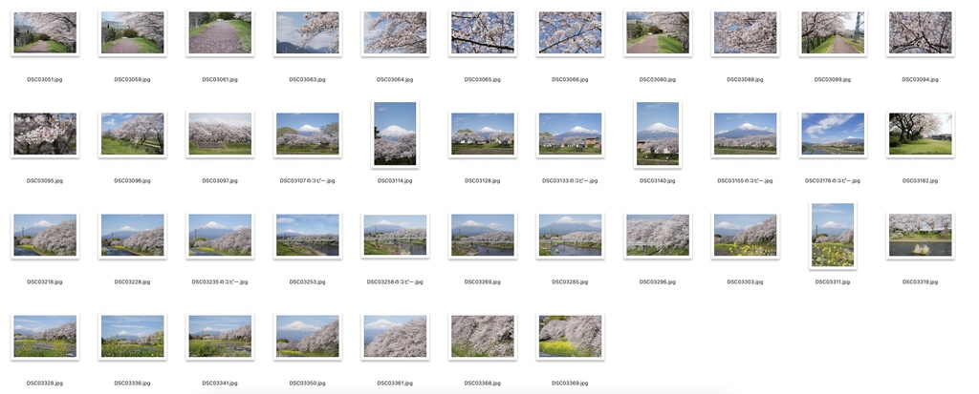Select the DSC03051.jpg photo thumbnail

point(45,32)
